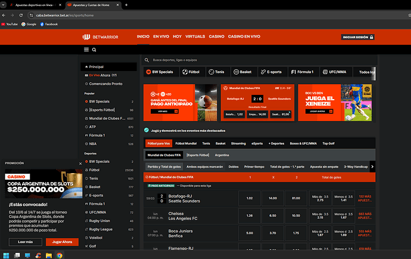This screenshot has height=259, width=411.
Task: Open VIRTUALS section
Action: [195, 36]
